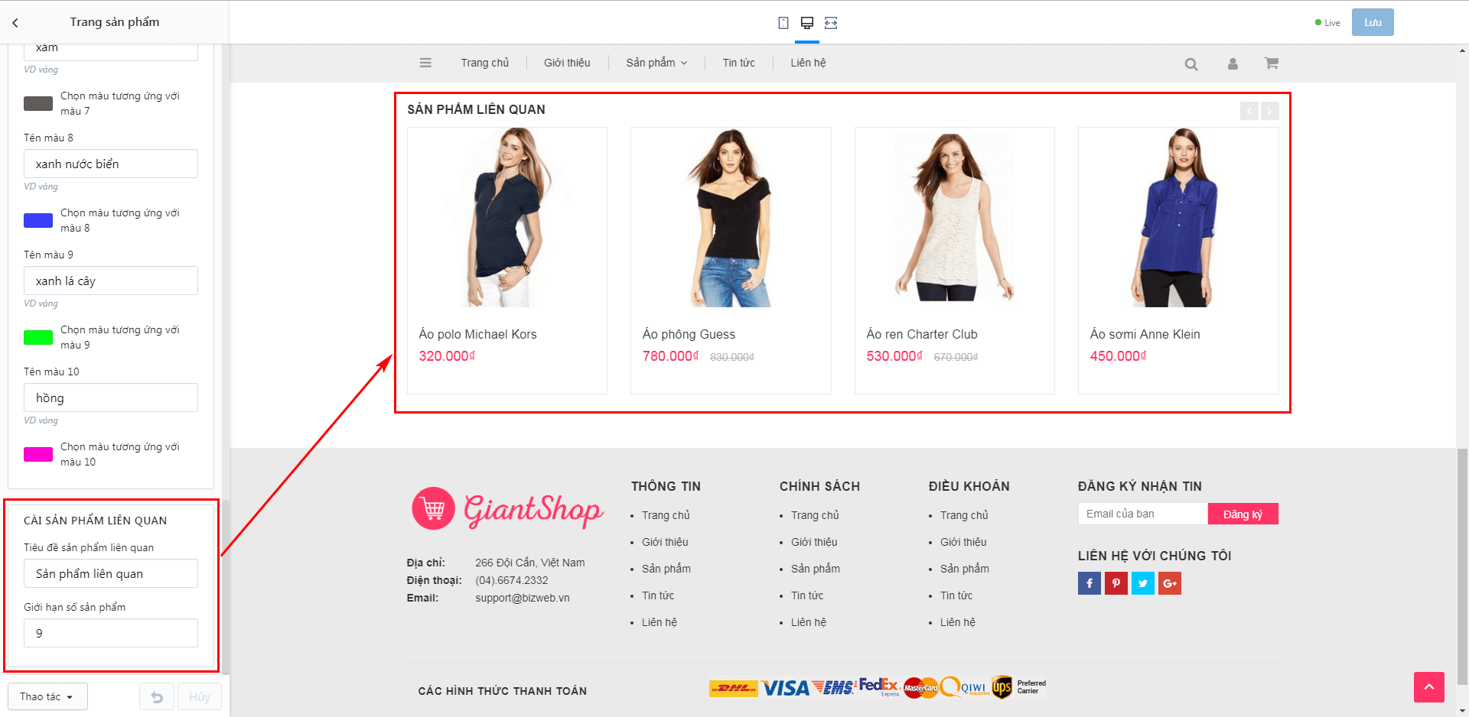This screenshot has width=1469, height=717.
Task: Focus the 'Email của bạn' newsletter field
Action: 1143,514
